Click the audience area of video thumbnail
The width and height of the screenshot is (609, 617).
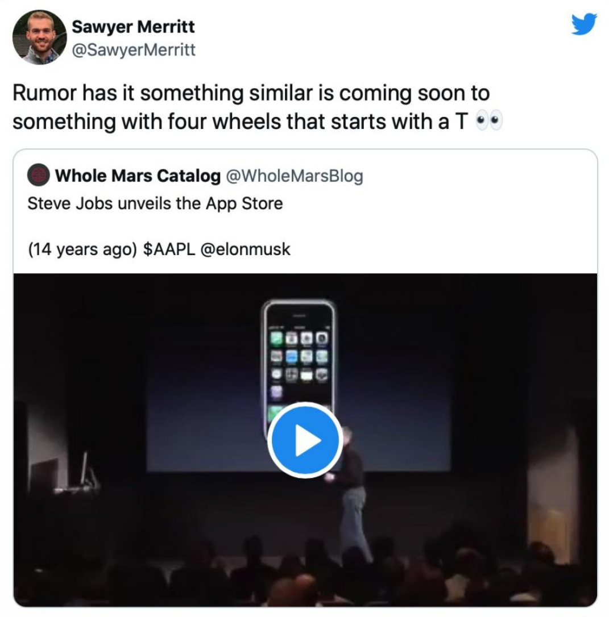click(x=305, y=574)
